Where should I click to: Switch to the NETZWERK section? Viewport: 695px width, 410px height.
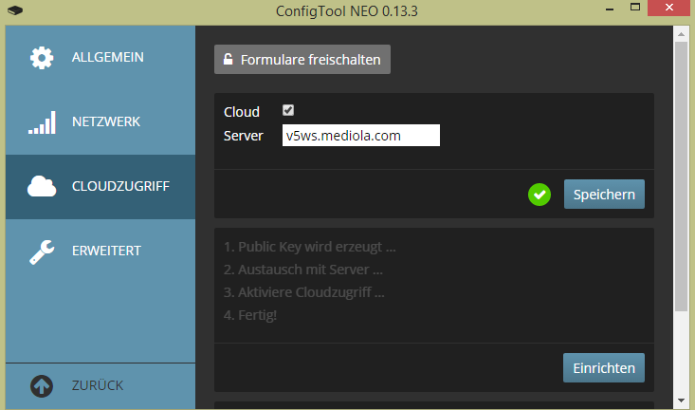pos(106,121)
